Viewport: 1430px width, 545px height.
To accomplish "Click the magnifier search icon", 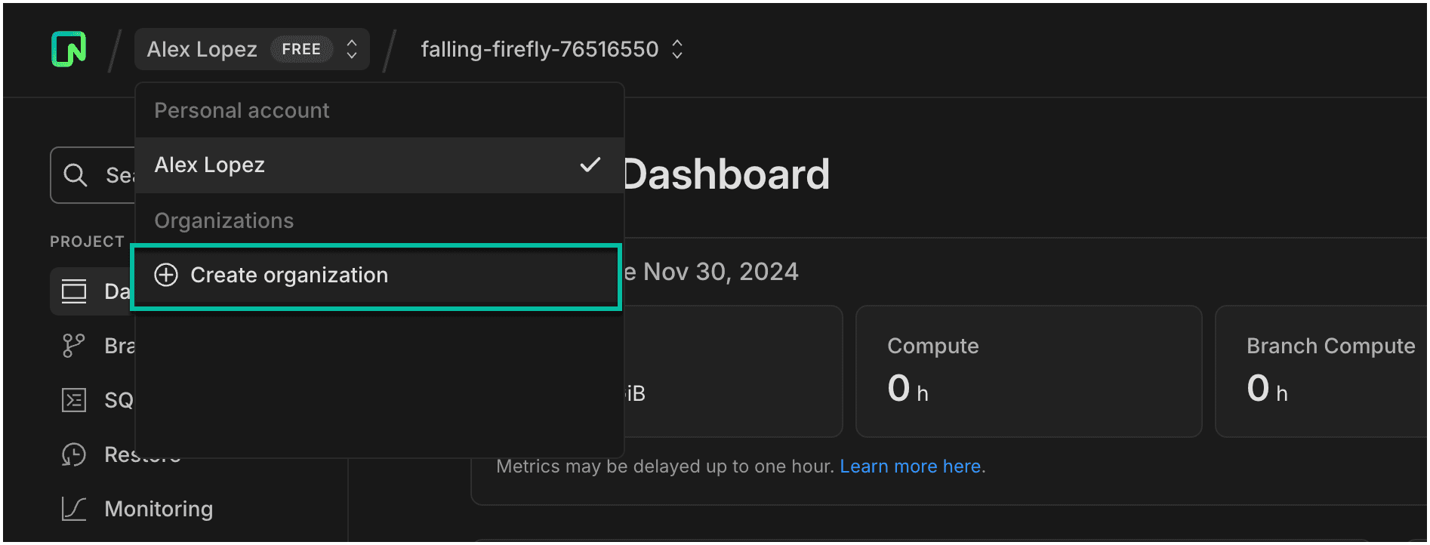I will [x=75, y=175].
